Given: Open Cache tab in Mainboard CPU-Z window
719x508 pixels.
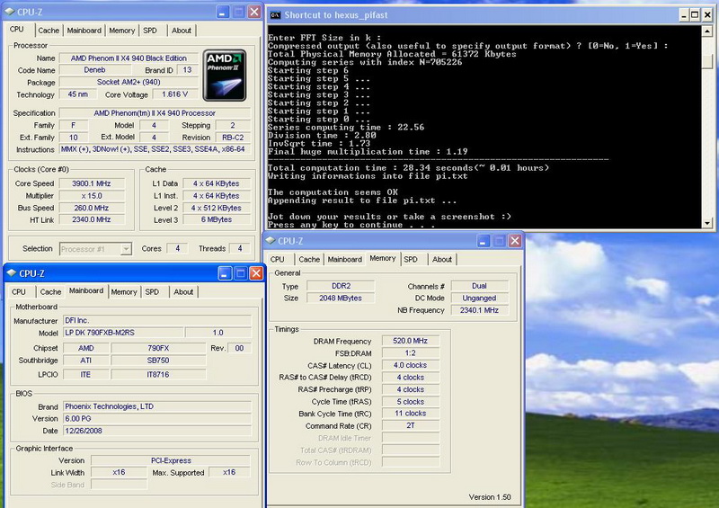Looking at the screenshot, I should point(50,292).
